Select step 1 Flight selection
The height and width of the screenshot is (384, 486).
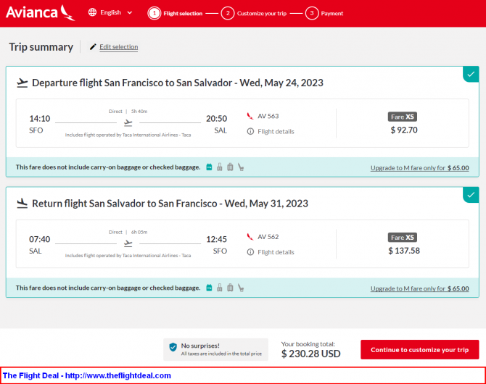176,13
